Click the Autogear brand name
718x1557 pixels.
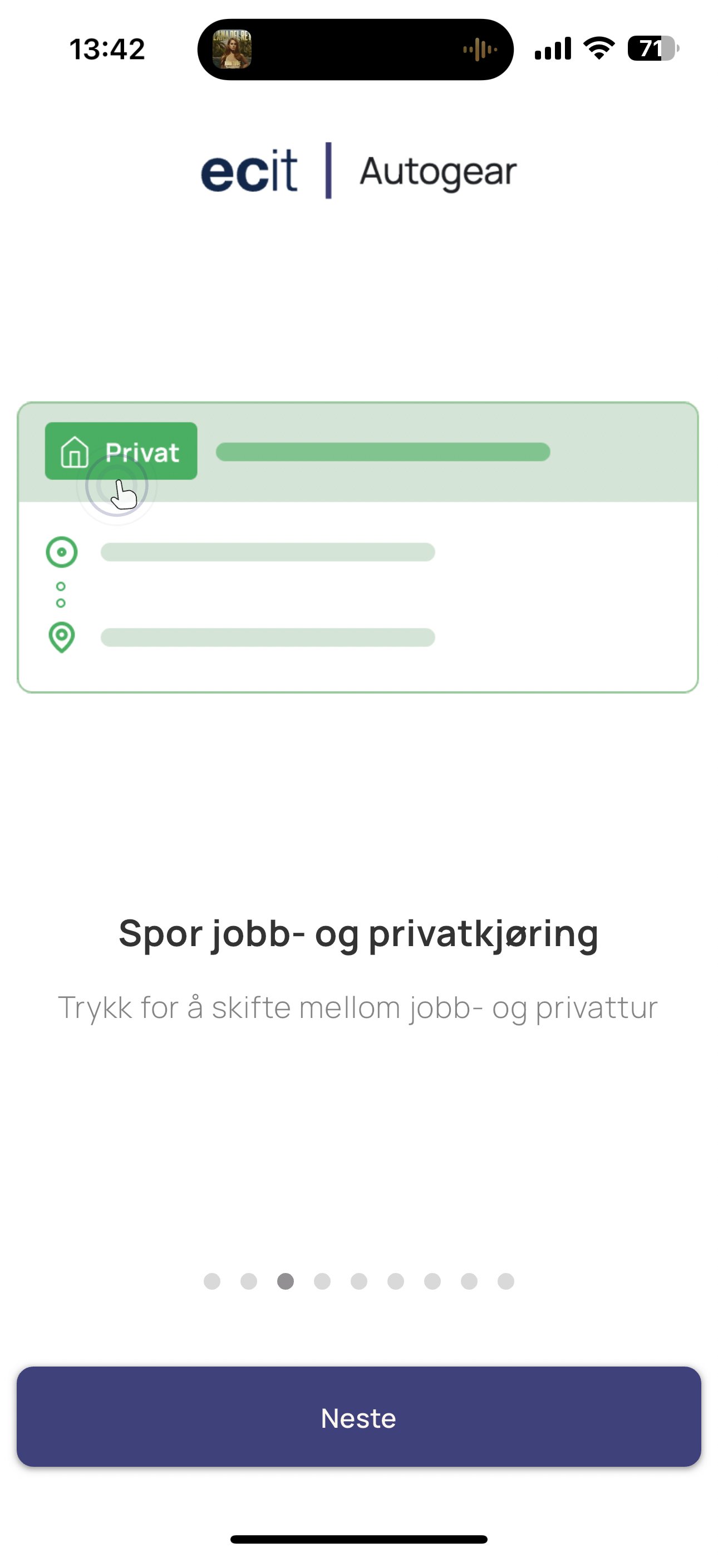click(438, 172)
